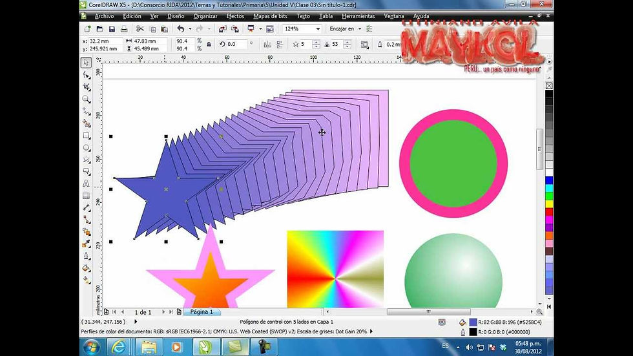Select the Table tool
The width and height of the screenshot is (633, 356).
pyautogui.click(x=86, y=196)
